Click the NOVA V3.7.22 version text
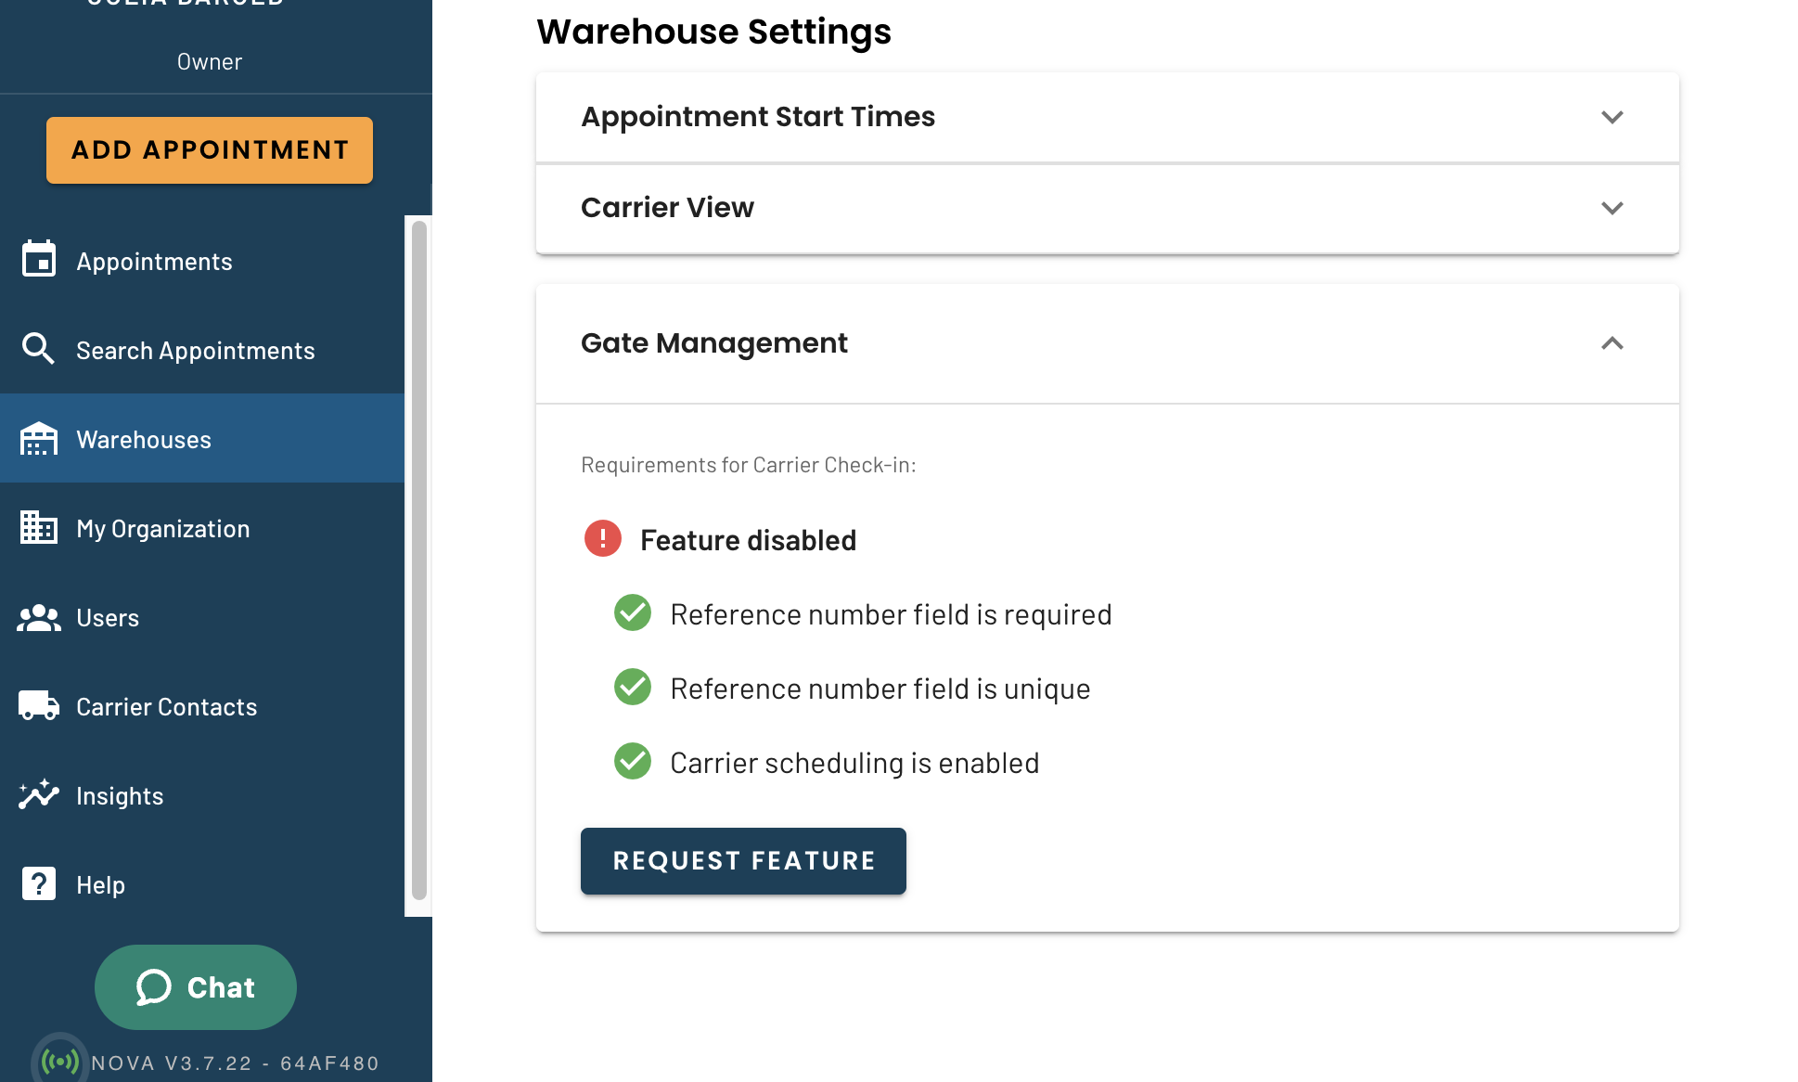 coord(236,1063)
